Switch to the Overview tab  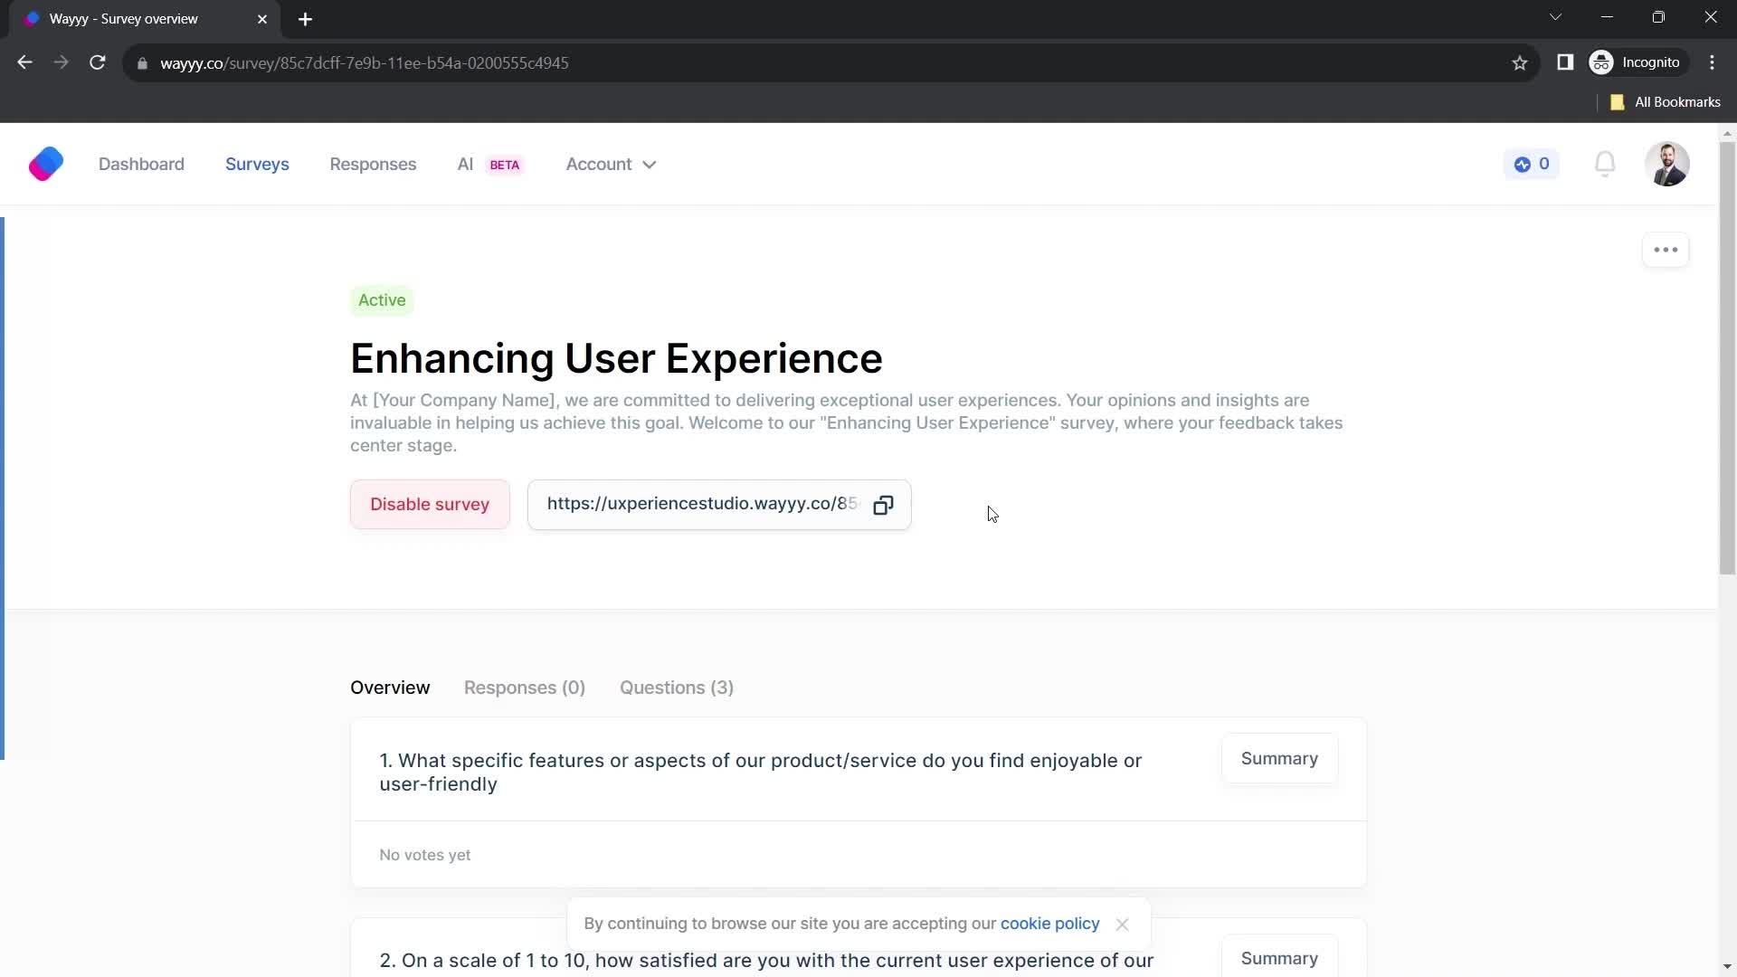[390, 688]
